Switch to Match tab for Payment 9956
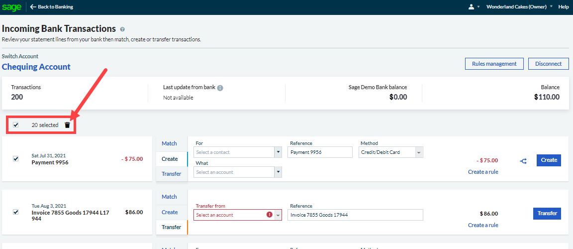The width and height of the screenshot is (573, 249). (x=169, y=143)
